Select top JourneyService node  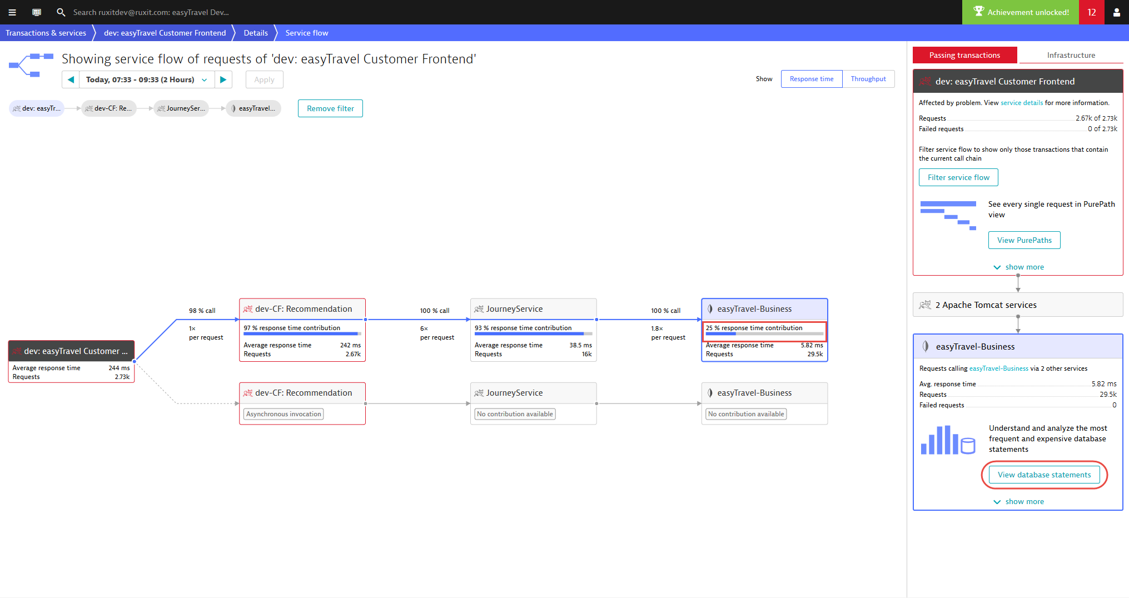[x=534, y=330]
